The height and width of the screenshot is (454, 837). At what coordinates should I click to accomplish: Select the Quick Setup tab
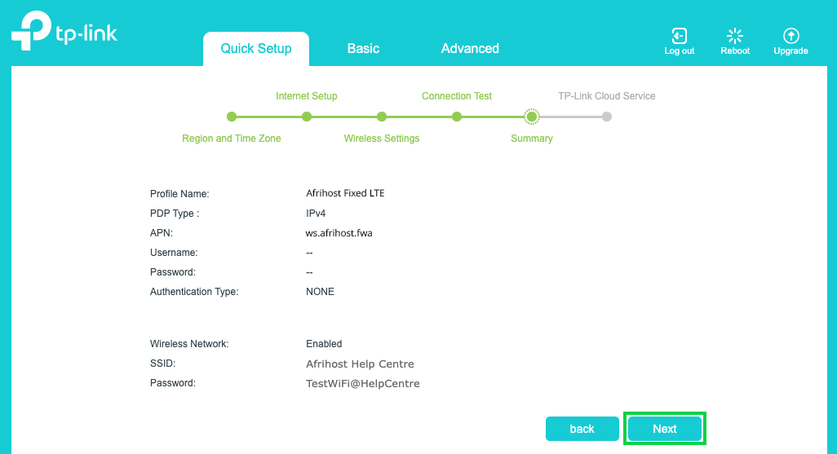[x=256, y=49]
